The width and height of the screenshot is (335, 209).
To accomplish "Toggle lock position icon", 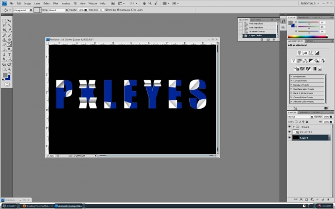I will tap(303, 121).
